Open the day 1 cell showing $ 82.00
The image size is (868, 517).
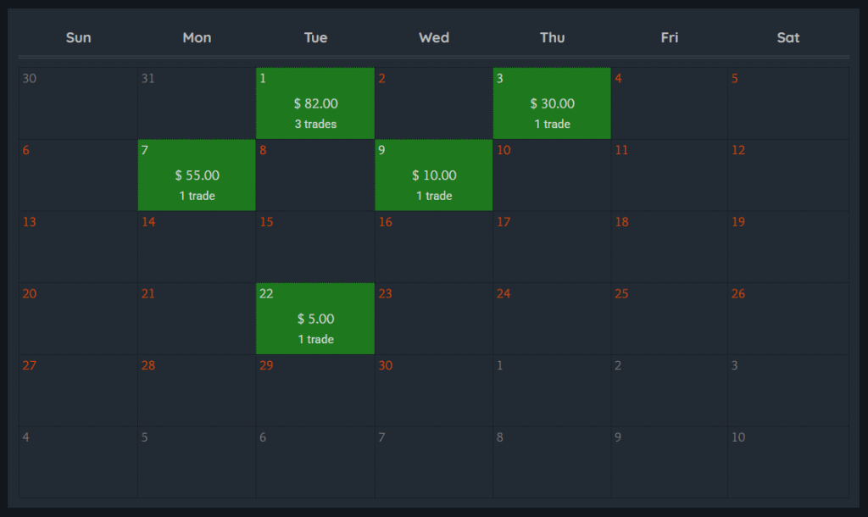(315, 103)
